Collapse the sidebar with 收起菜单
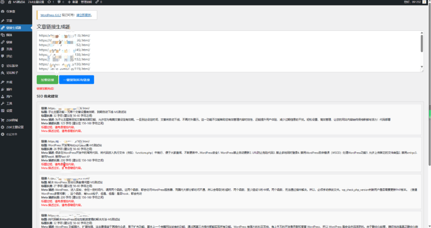 click(x=11, y=134)
